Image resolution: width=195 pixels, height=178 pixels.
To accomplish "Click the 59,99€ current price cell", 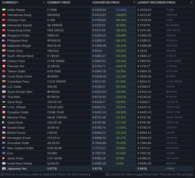I will [x=52, y=153].
